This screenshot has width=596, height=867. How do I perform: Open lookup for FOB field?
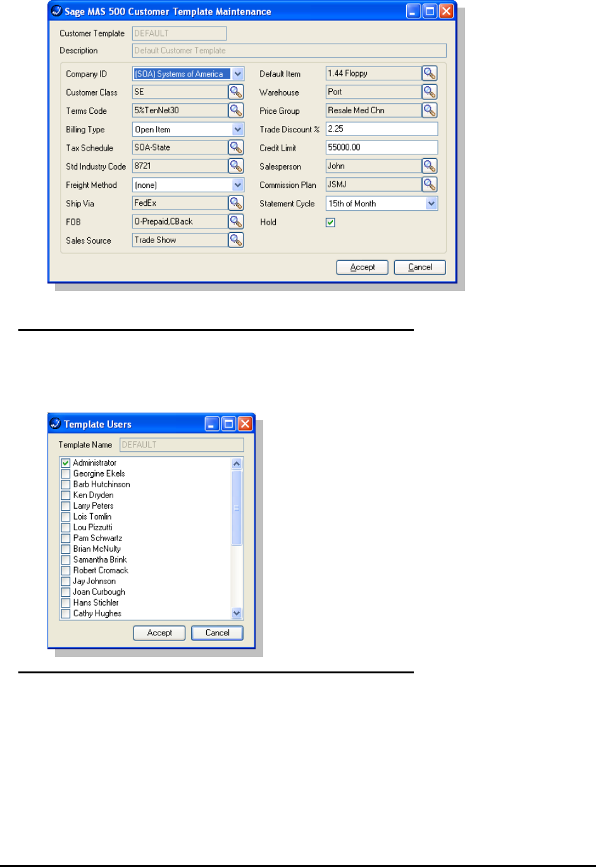click(236, 222)
